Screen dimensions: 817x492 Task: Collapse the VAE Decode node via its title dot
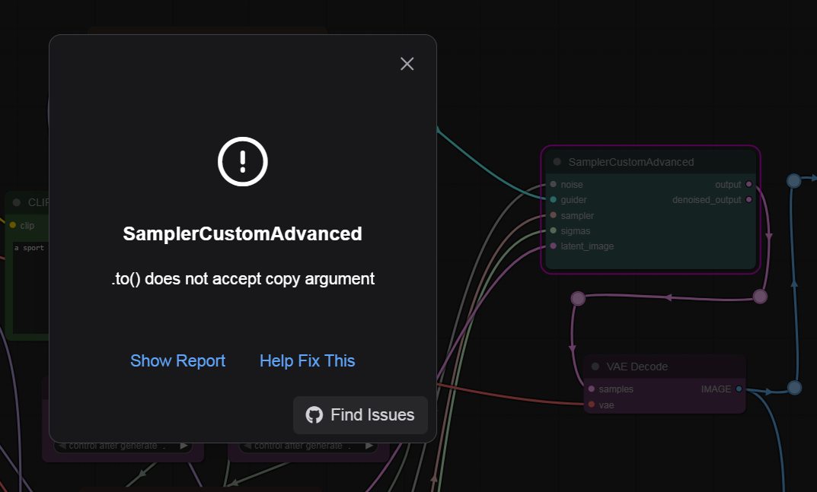coord(595,367)
